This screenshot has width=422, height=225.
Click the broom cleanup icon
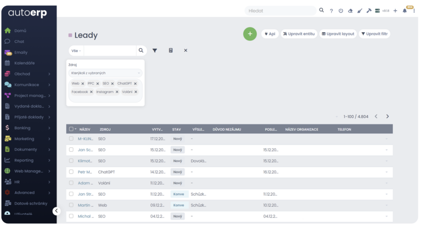pos(359,11)
